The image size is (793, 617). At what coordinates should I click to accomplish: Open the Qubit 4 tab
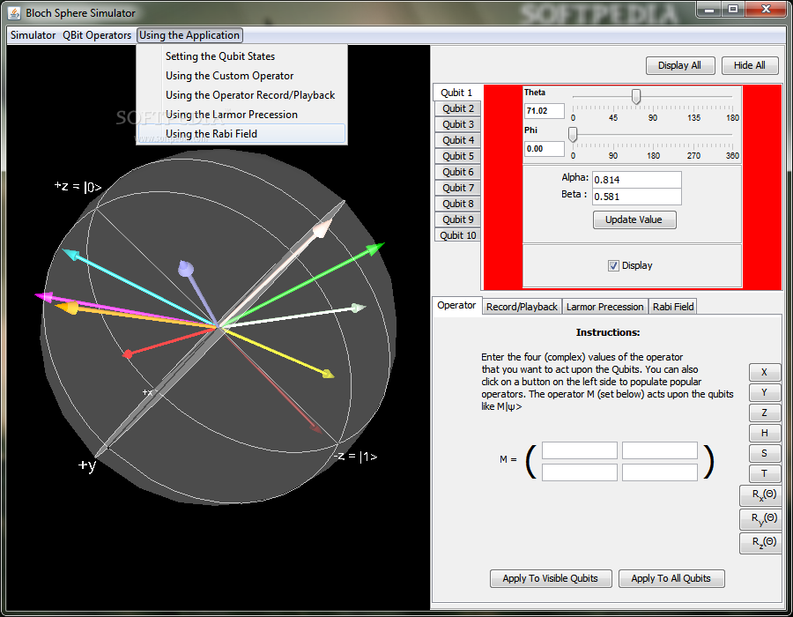pyautogui.click(x=457, y=140)
